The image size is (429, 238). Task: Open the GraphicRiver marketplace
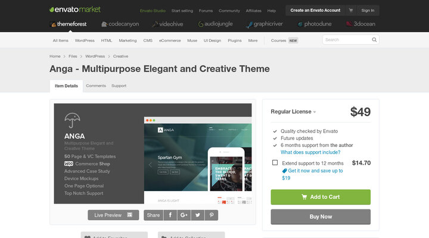click(x=265, y=24)
